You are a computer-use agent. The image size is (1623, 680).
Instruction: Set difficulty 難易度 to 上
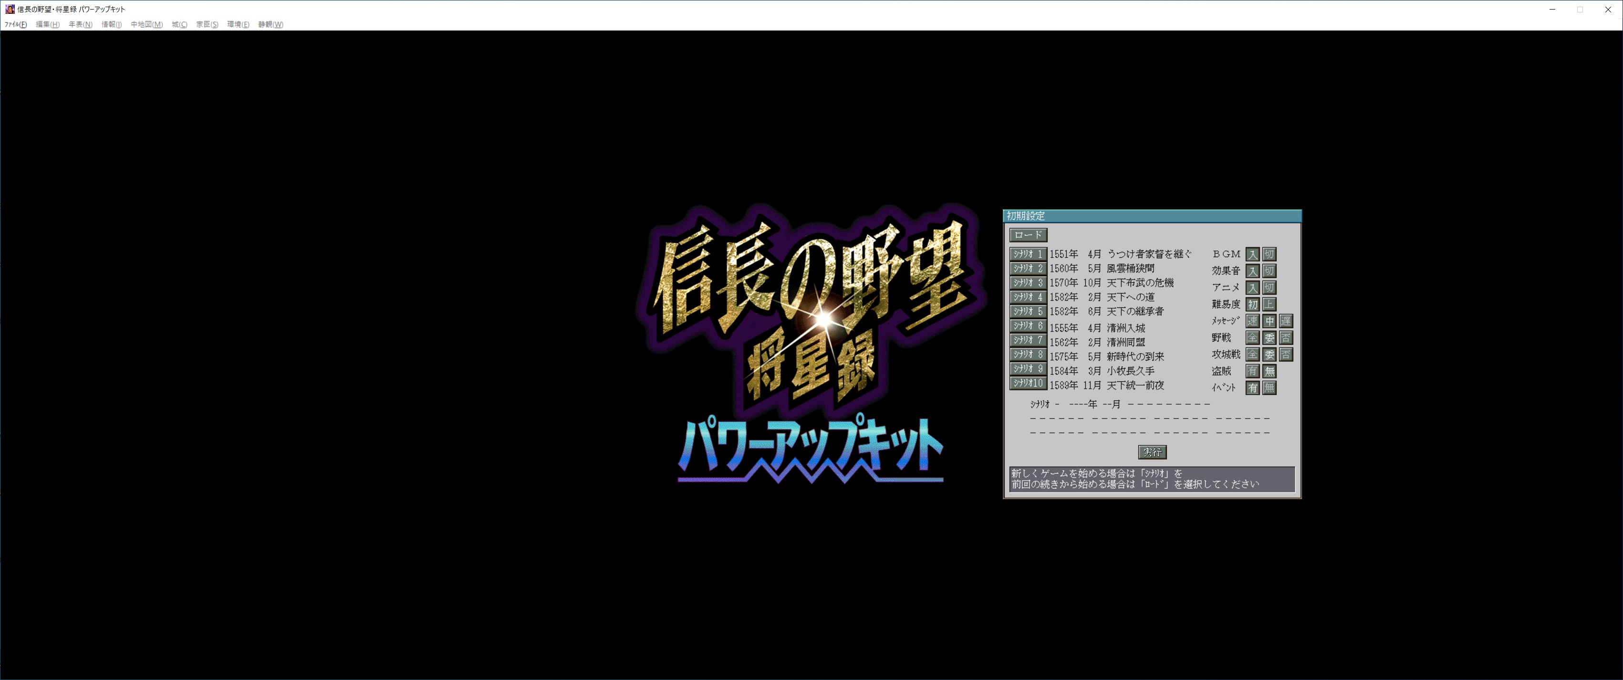[x=1269, y=304]
